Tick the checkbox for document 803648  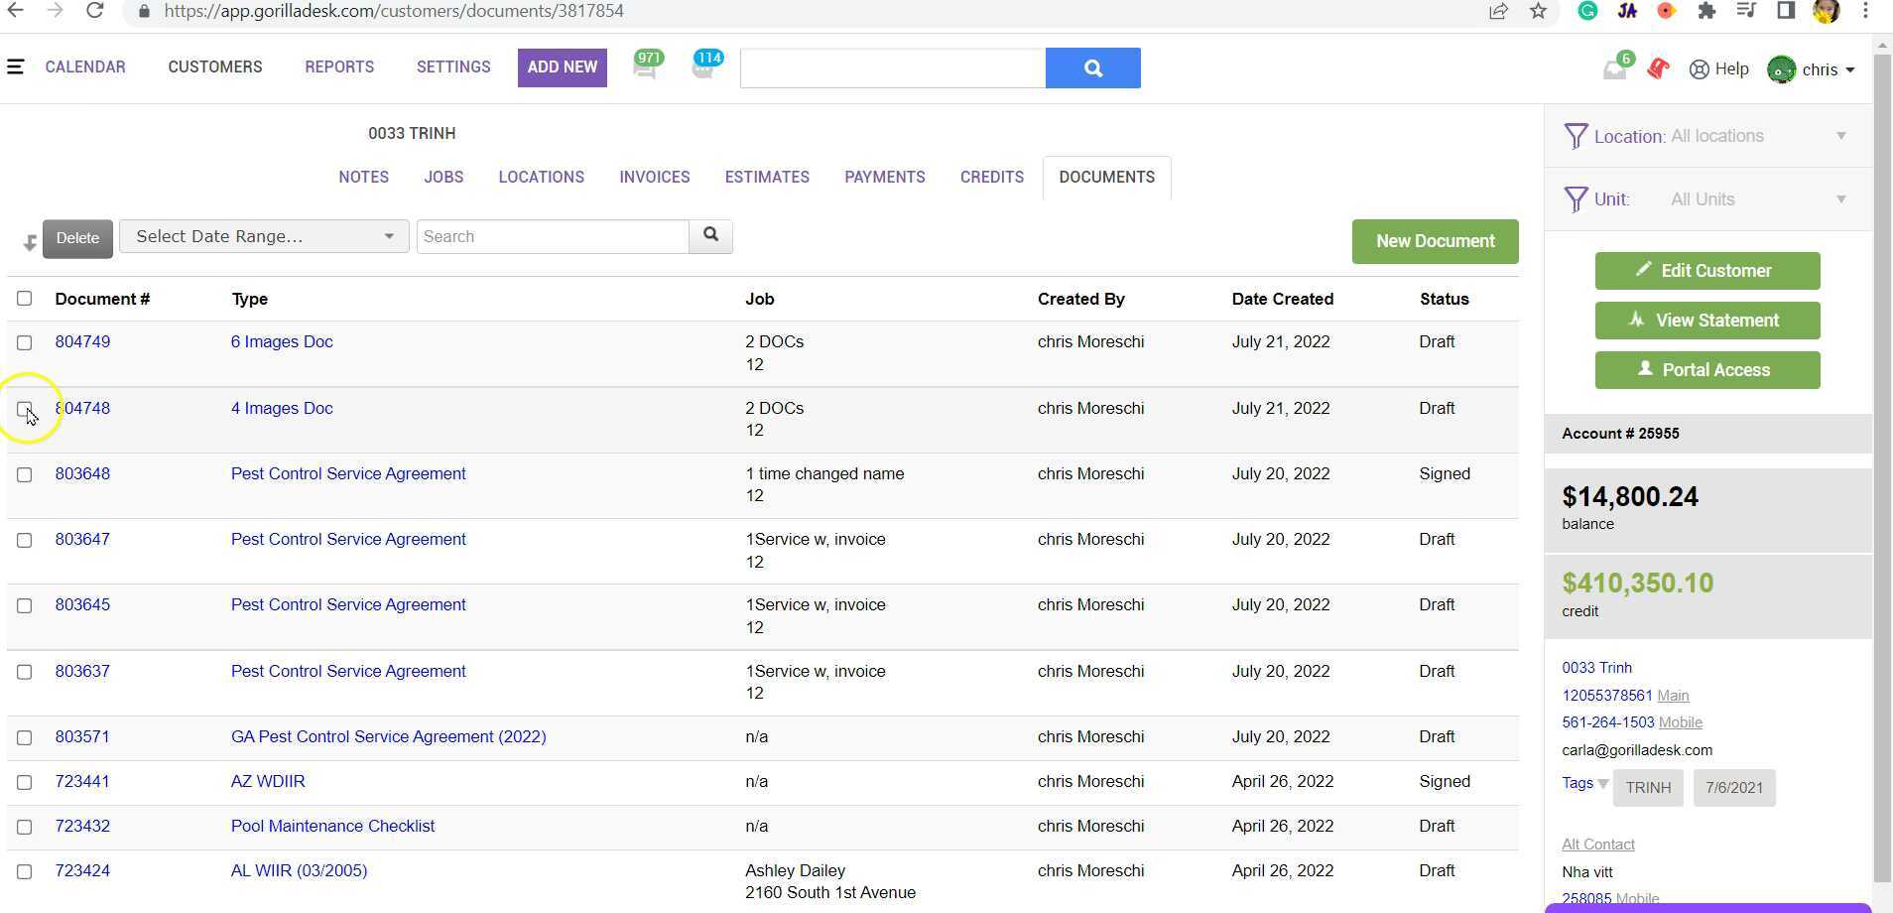click(x=25, y=474)
